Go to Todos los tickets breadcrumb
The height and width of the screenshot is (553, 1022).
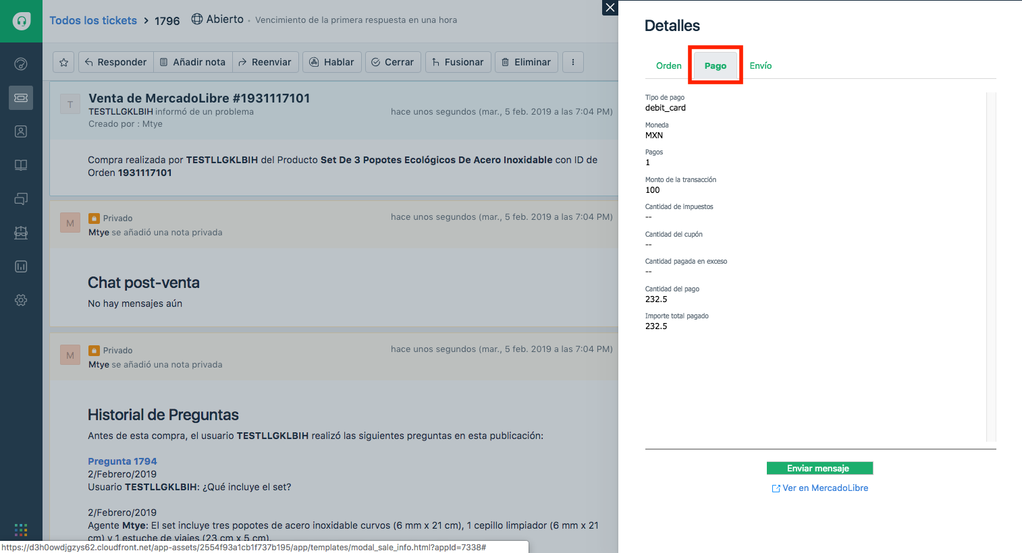[93, 20]
